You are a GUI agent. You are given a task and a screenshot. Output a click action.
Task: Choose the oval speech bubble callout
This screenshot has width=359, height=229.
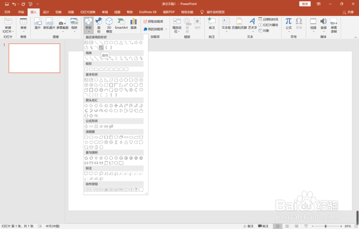click(x=96, y=174)
